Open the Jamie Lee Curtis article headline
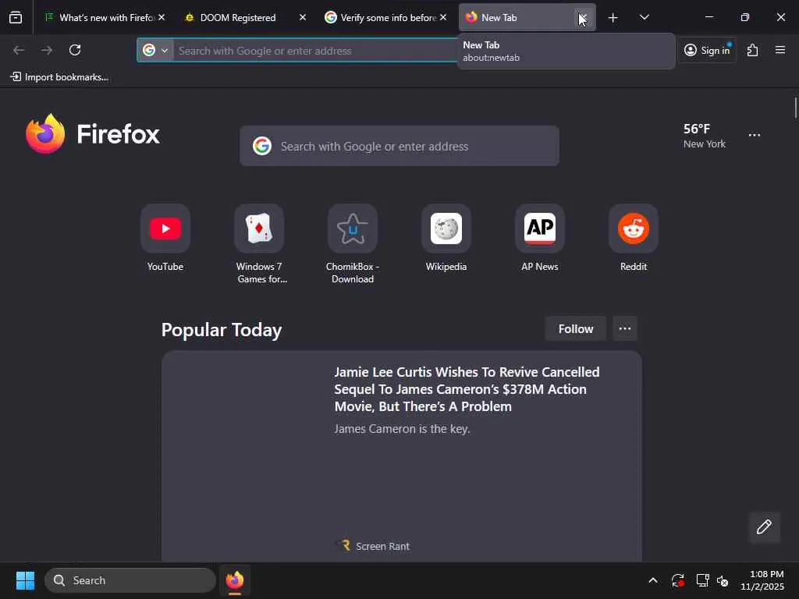Screen dimensions: 799x599 (x=467, y=389)
